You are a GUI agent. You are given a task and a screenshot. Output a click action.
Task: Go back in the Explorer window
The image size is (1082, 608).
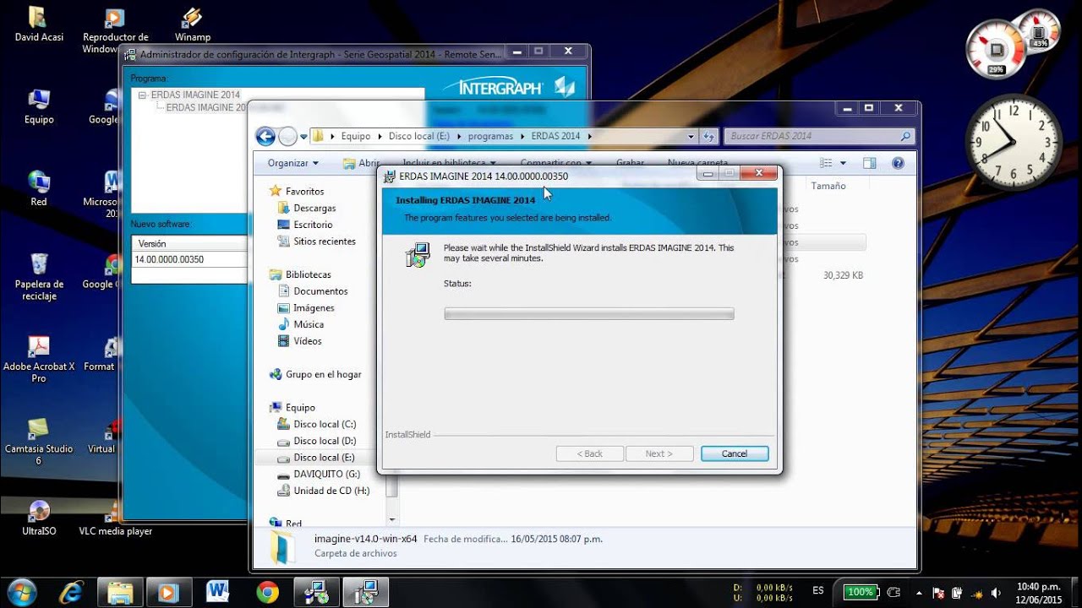[265, 136]
